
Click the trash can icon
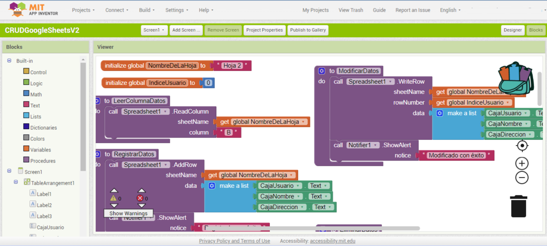518,206
